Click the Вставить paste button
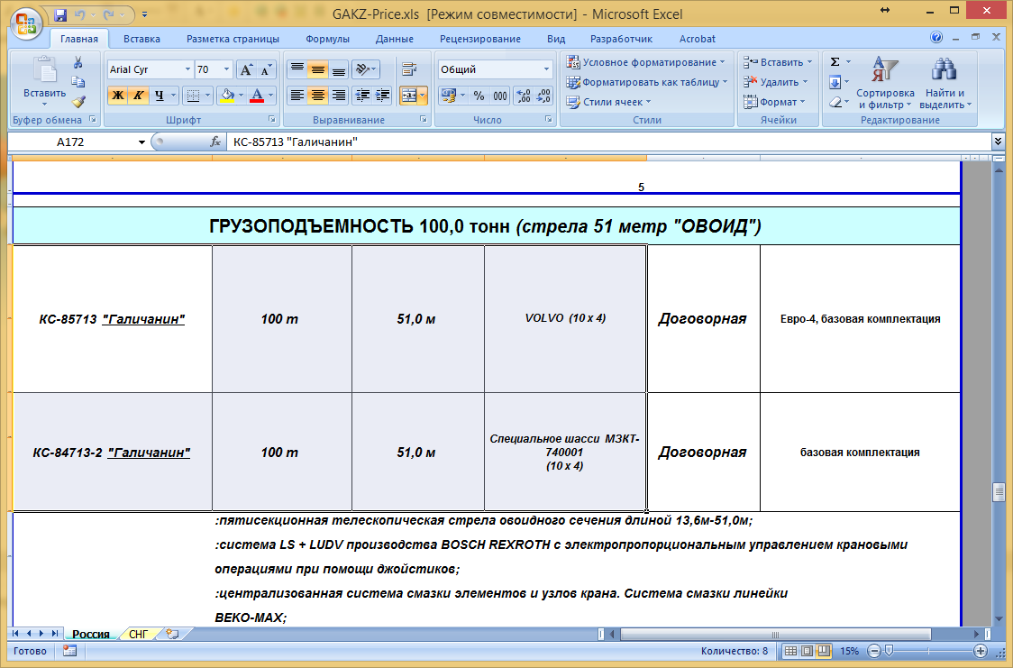The image size is (1013, 668). pos(44,82)
